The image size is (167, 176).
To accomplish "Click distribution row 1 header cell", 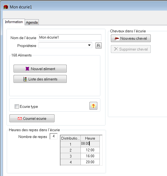I will click(x=70, y=144).
